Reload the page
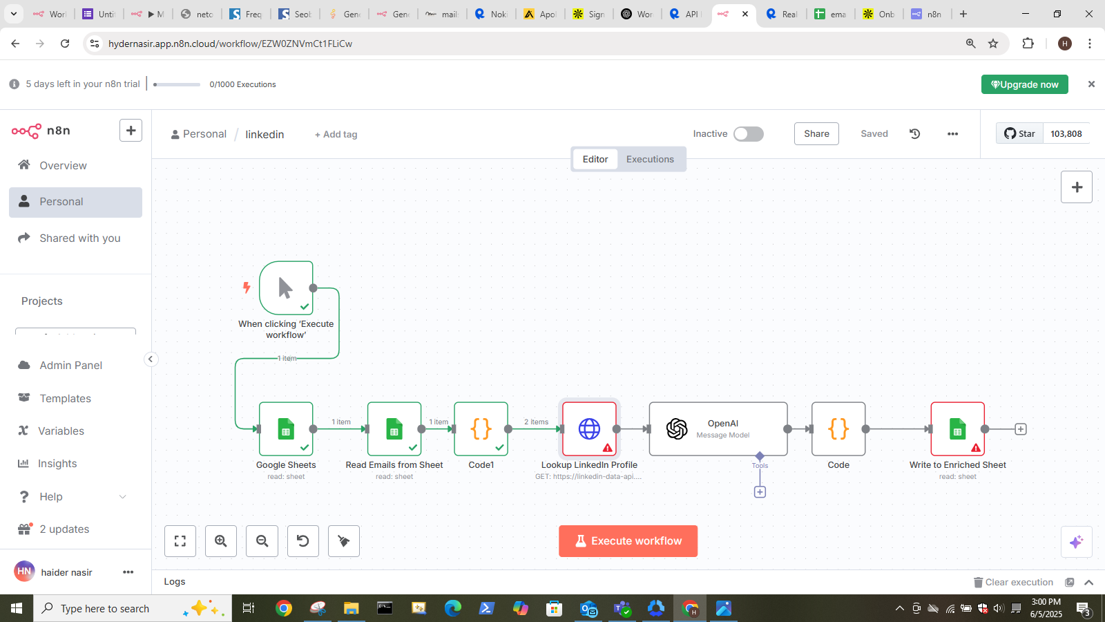 [x=65, y=44]
